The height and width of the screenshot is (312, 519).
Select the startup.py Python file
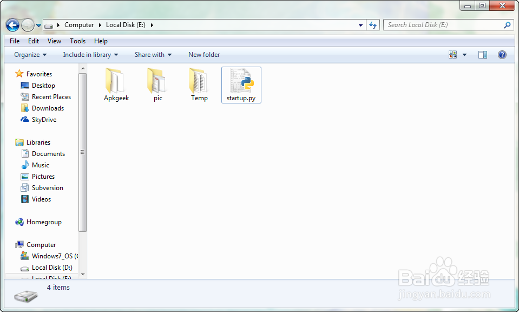pyautogui.click(x=241, y=85)
